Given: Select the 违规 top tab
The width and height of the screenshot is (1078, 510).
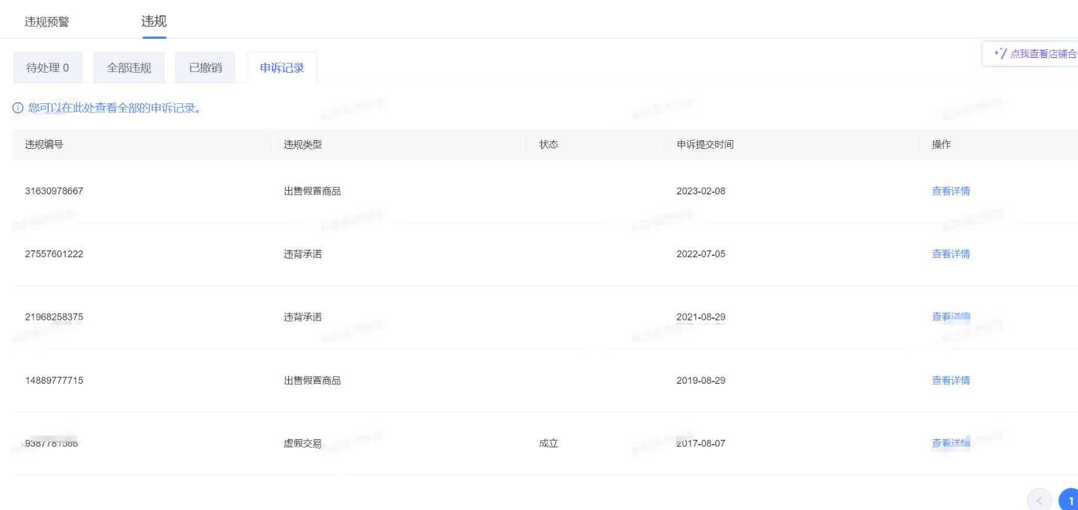Looking at the screenshot, I should click(x=154, y=22).
